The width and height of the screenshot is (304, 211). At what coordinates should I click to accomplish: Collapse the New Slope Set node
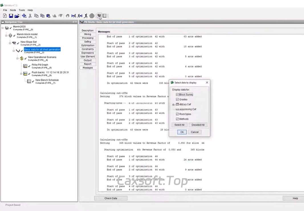(x=10, y=43)
